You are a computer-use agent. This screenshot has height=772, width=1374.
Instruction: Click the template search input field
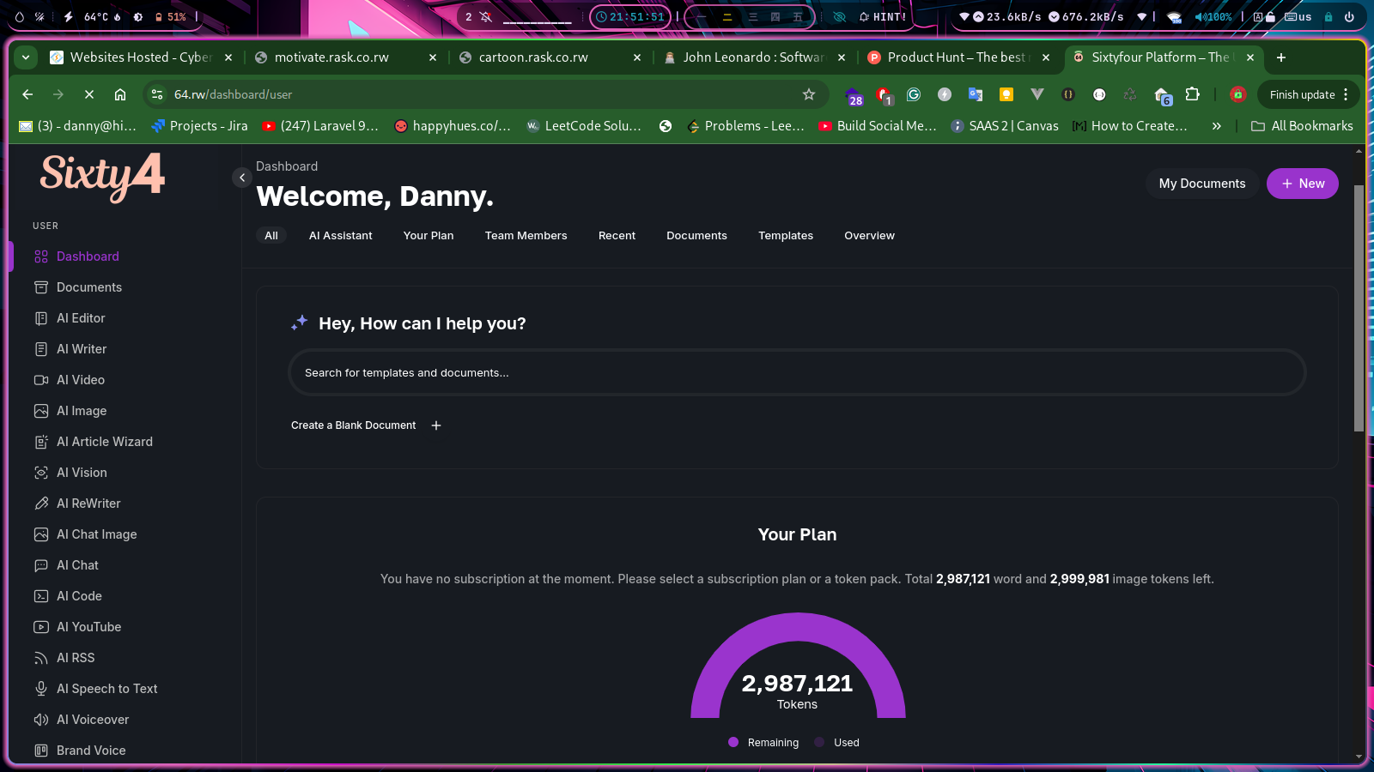(797, 373)
